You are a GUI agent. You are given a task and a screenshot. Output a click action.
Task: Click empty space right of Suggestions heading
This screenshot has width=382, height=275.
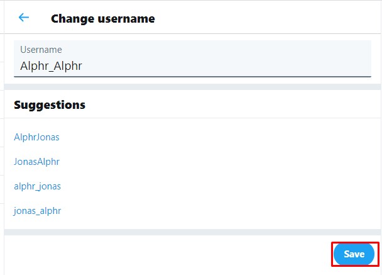point(231,105)
